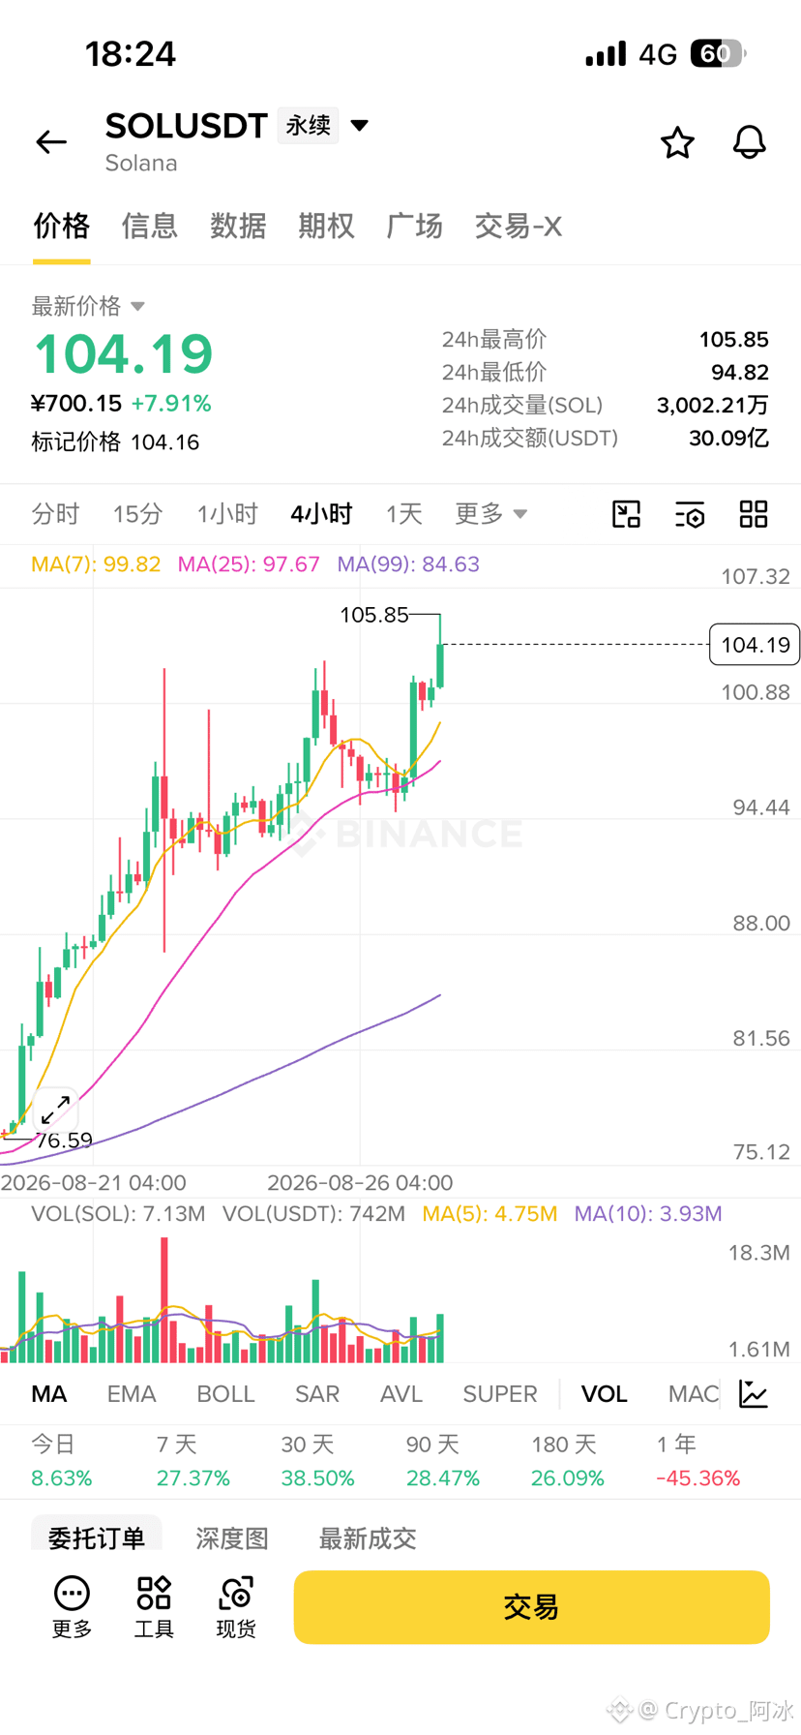This screenshot has height=1735, width=801.
Task: Open the grid multi-chart layout icon
Action: pyautogui.click(x=754, y=514)
